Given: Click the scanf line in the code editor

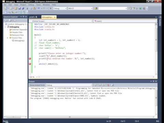Looking at the screenshot, I should pos(53,56).
